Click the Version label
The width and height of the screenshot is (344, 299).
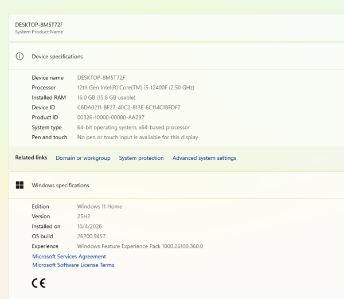click(41, 217)
